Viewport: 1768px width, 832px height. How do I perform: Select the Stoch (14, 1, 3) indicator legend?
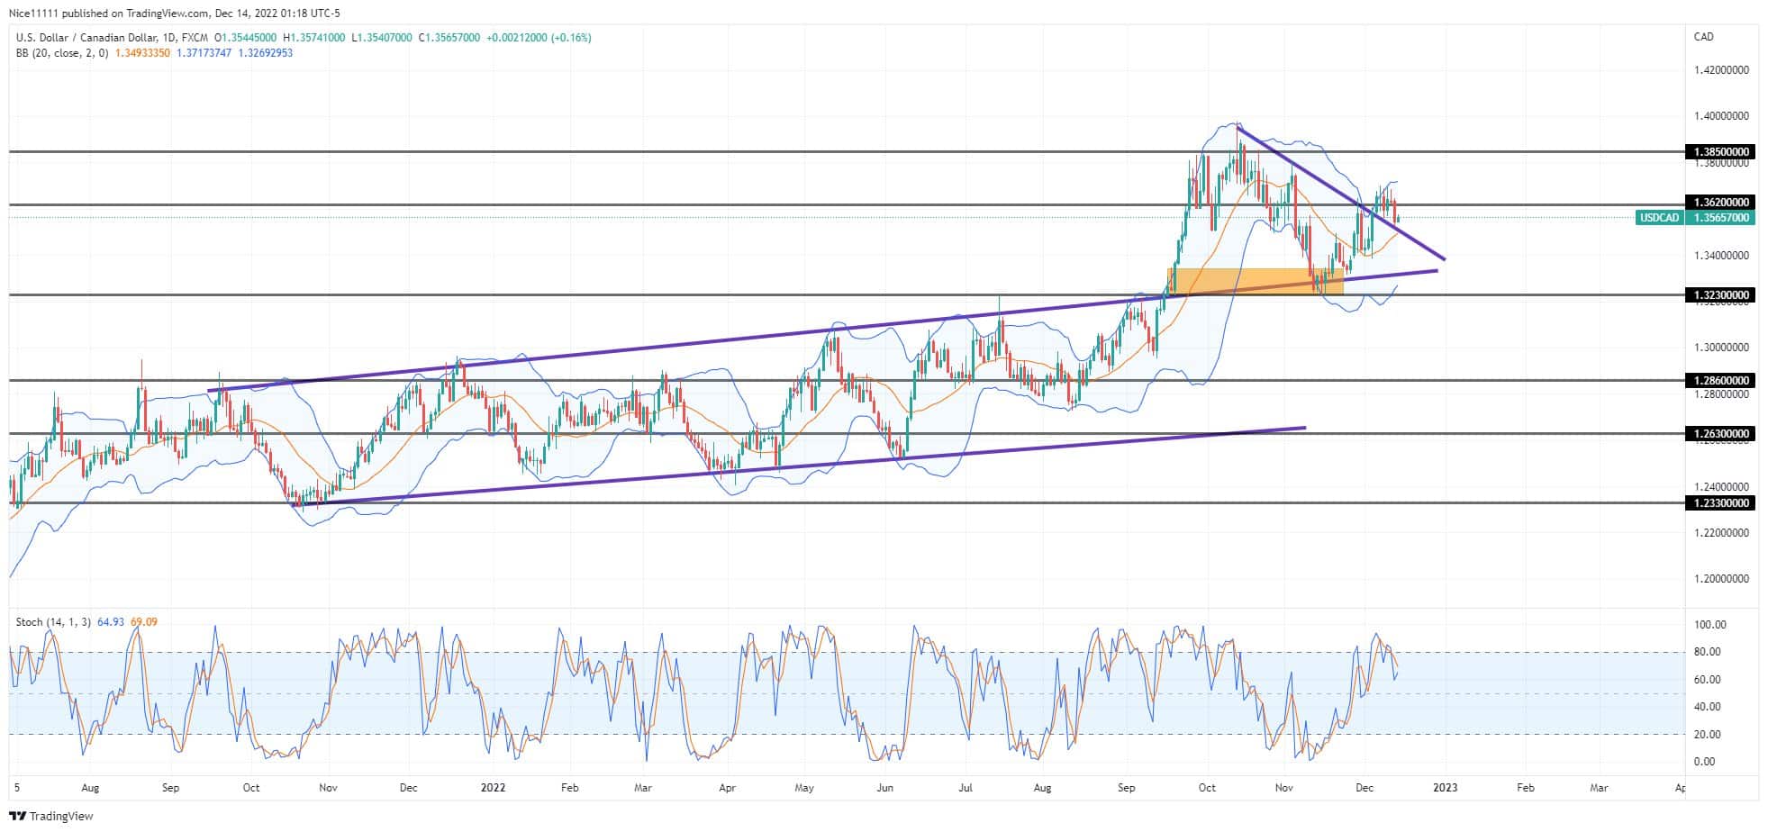54,622
